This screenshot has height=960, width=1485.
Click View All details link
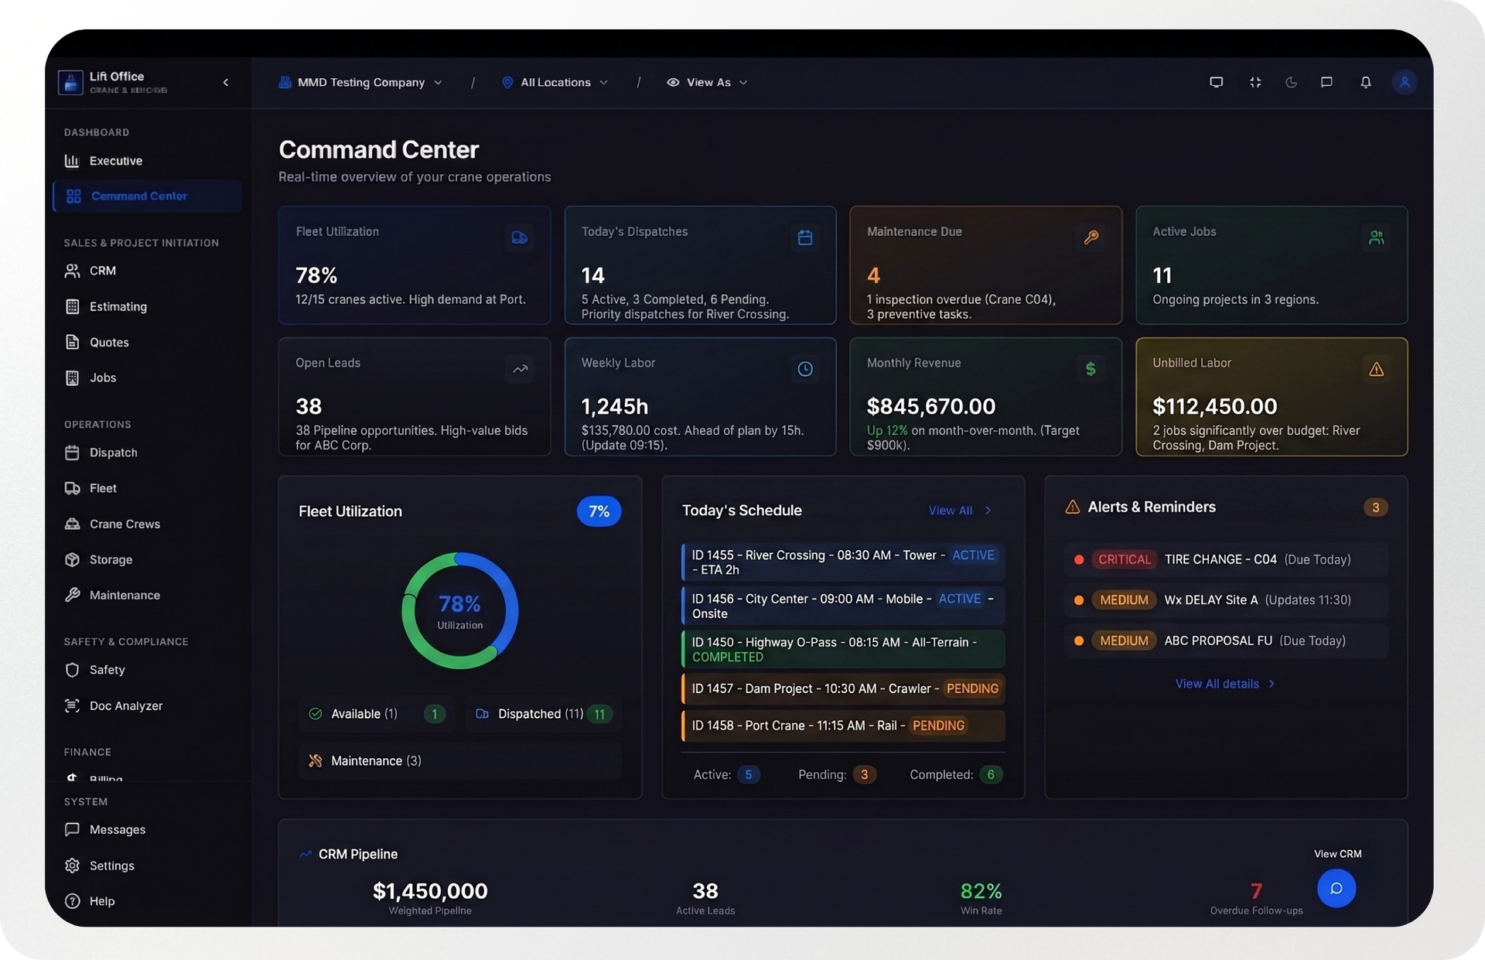1224,684
